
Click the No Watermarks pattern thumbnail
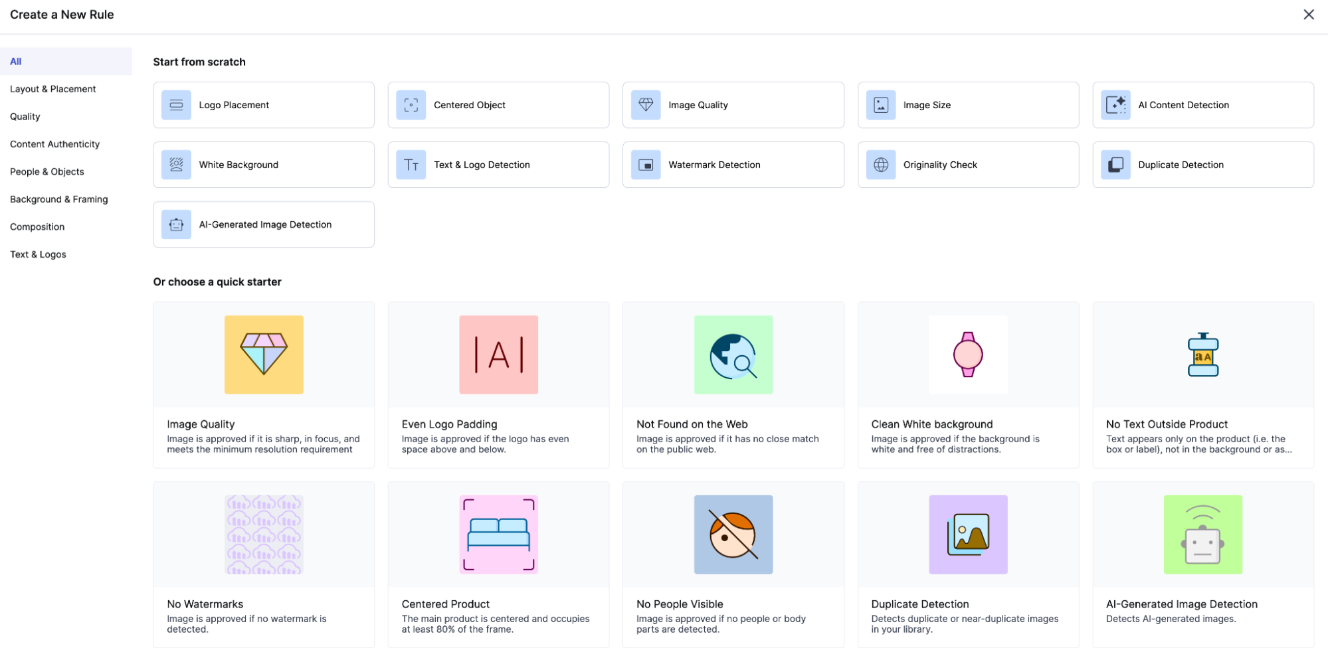[x=263, y=534]
